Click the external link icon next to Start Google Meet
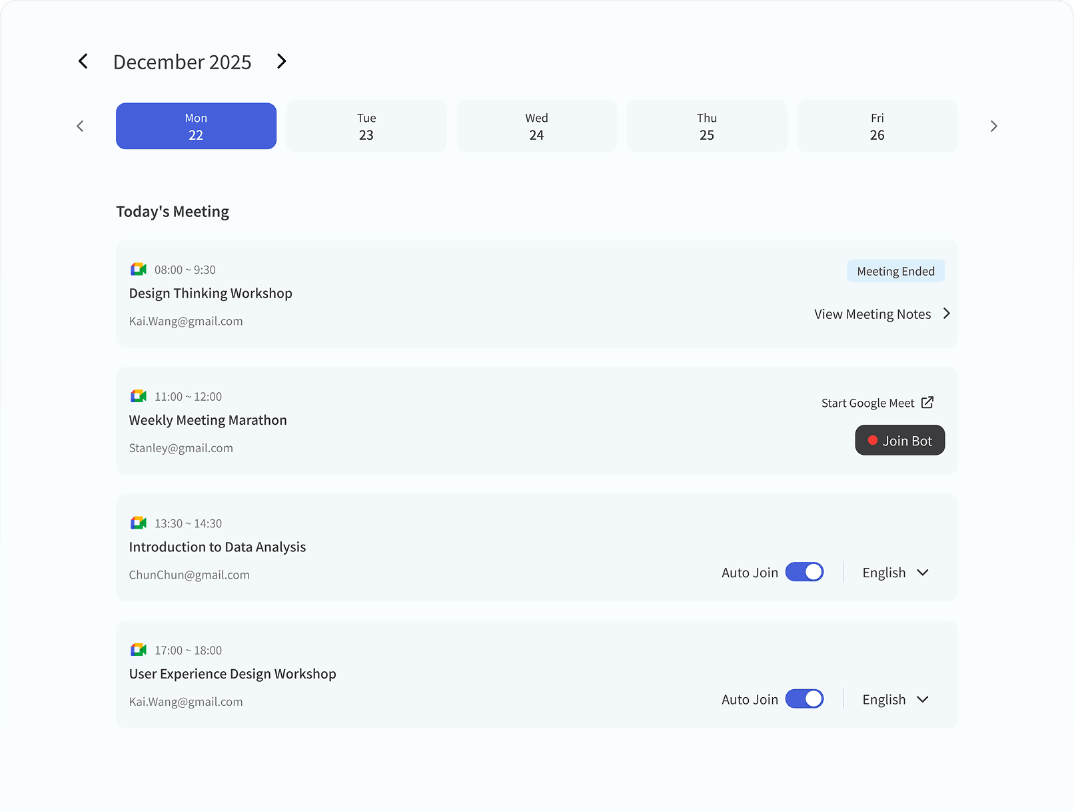This screenshot has width=1074, height=811. click(927, 402)
